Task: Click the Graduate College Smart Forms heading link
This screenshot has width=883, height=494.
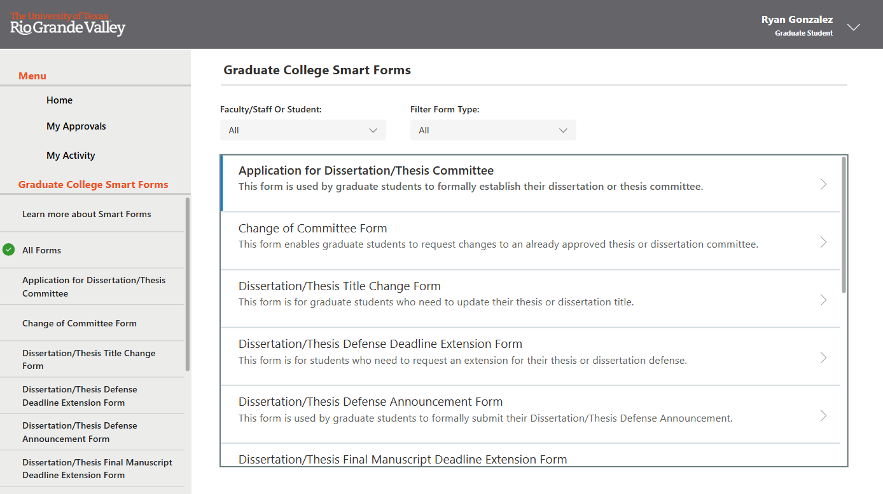Action: pyautogui.click(x=93, y=184)
